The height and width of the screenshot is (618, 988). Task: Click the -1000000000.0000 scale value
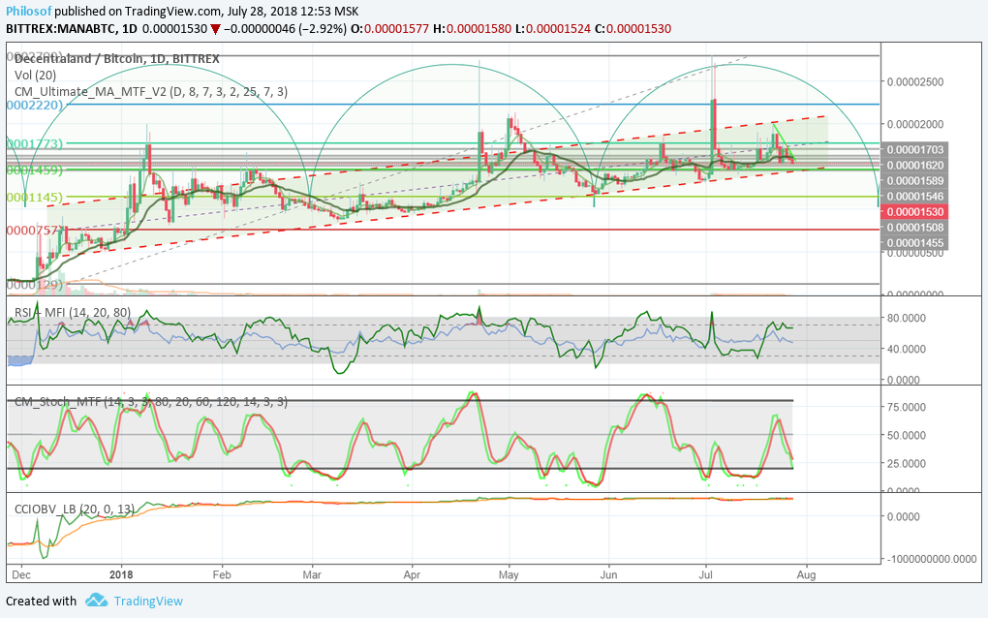[931, 559]
